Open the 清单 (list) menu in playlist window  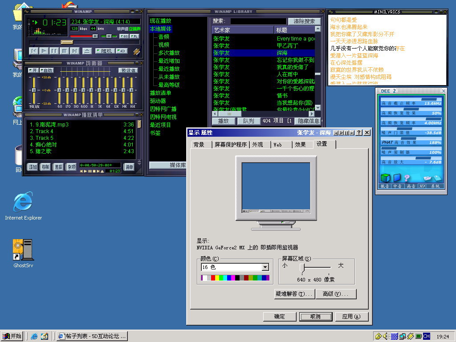(x=129, y=167)
